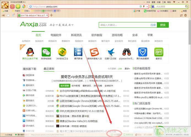191x137 pixels.
Task: Open the 全方位PDF转换器 download link
Action: 88,91
